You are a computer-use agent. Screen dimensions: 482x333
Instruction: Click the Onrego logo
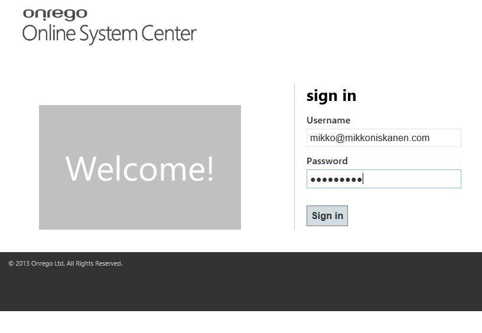pos(55,14)
